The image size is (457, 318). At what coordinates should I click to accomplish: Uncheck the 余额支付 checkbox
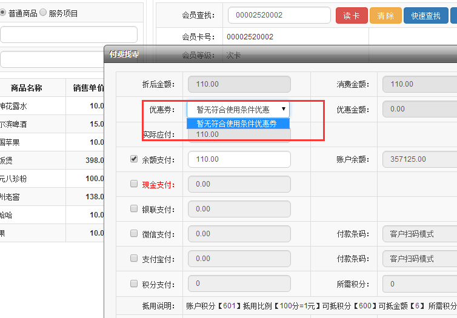coord(134,159)
